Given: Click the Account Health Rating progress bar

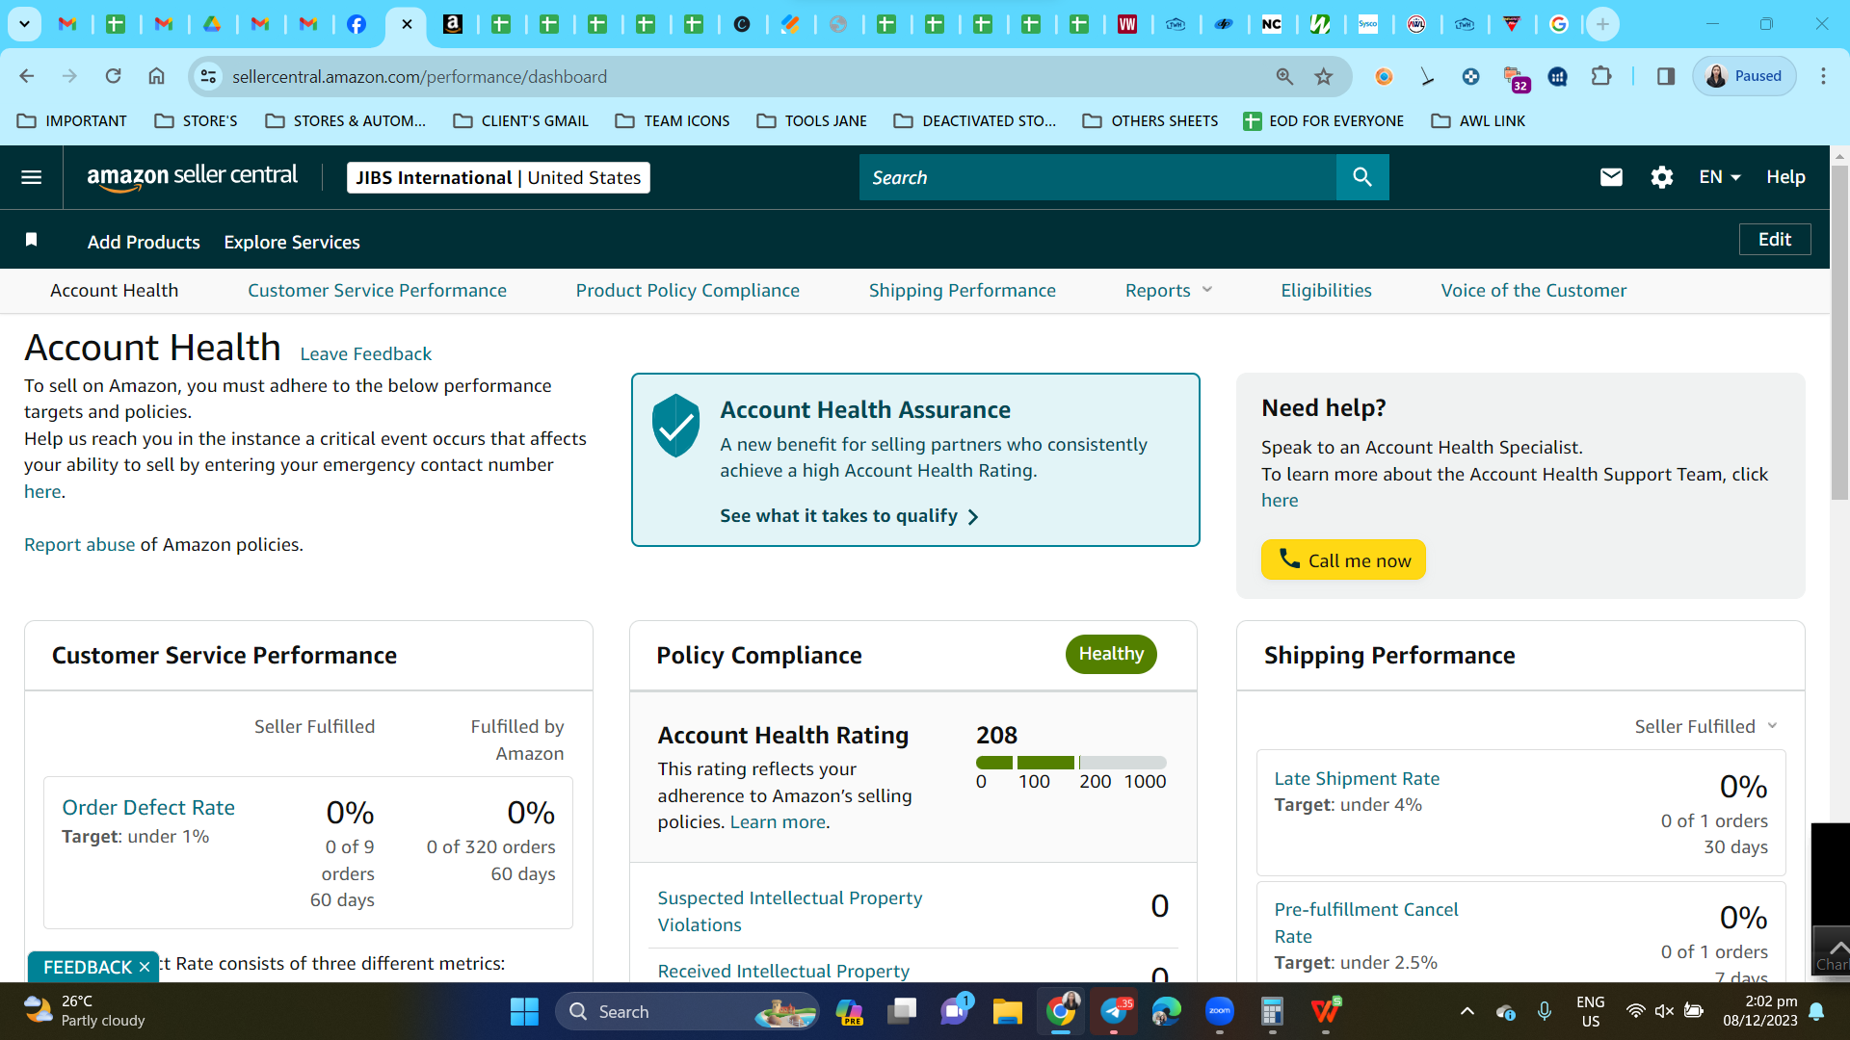Looking at the screenshot, I should click(1070, 763).
